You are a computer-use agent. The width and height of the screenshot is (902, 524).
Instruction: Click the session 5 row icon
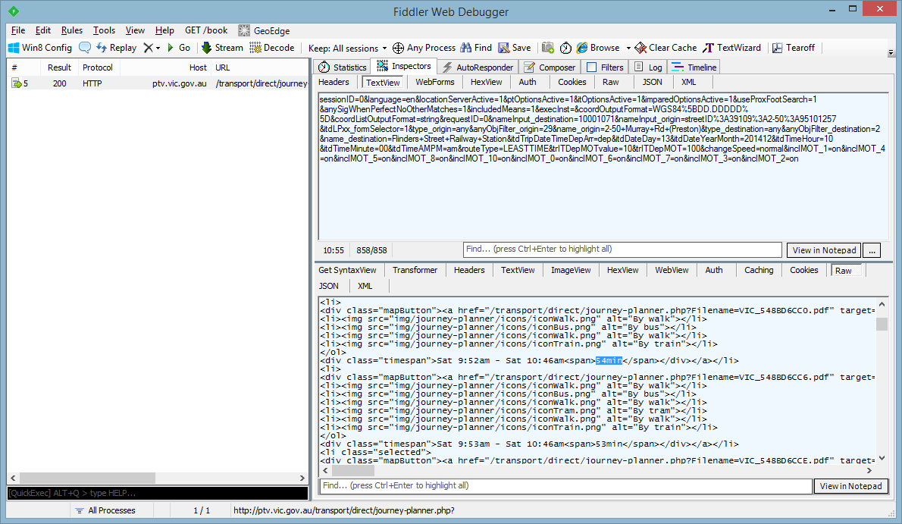coord(17,83)
